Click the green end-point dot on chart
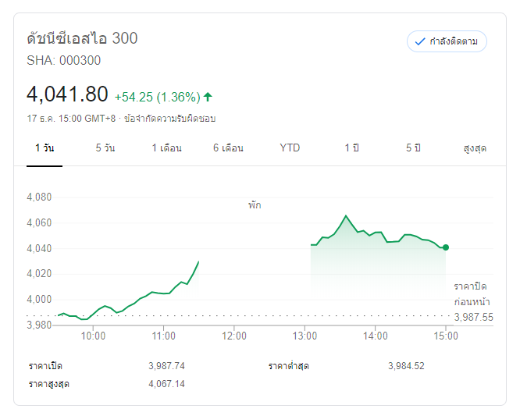 445,247
